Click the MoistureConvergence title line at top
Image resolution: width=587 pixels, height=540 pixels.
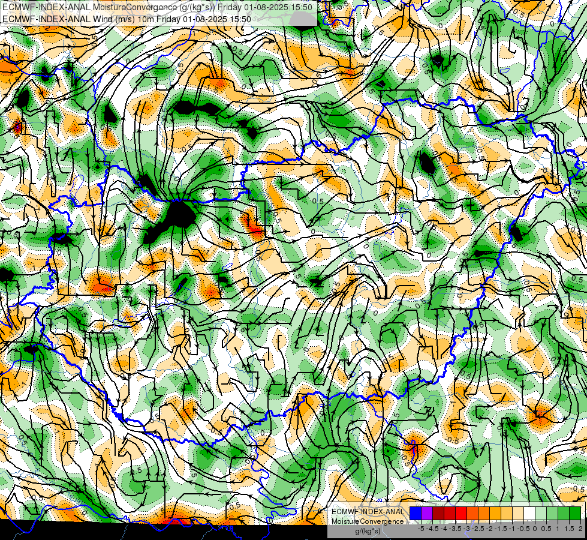click(x=157, y=7)
